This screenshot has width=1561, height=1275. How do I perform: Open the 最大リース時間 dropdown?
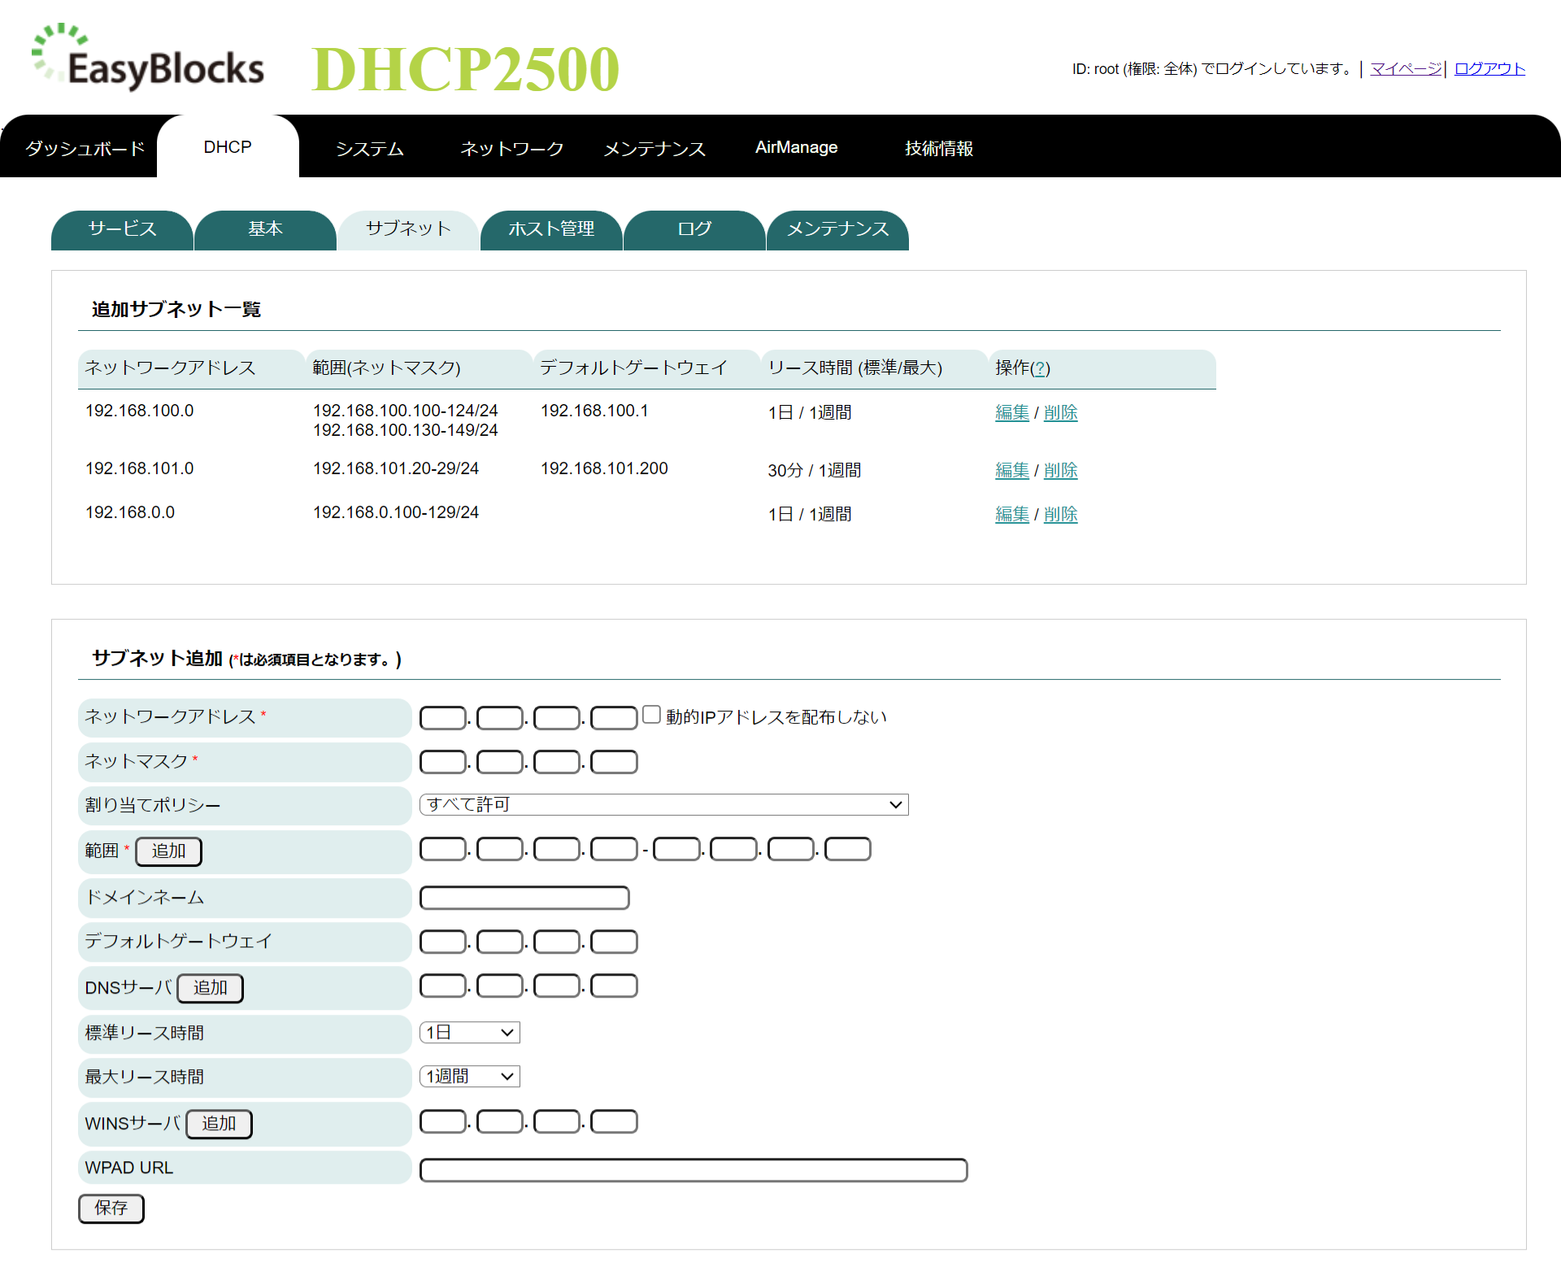(x=470, y=1077)
